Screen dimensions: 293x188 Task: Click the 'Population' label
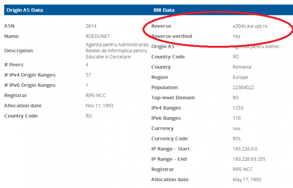[164, 87]
